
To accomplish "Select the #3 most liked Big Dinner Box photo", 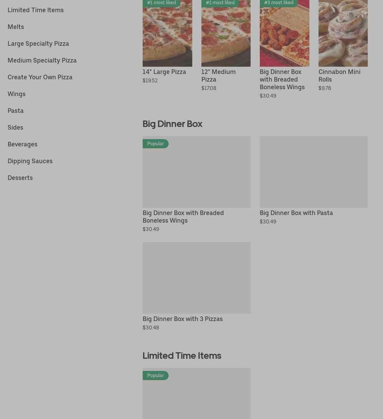I will tap(285, 33).
